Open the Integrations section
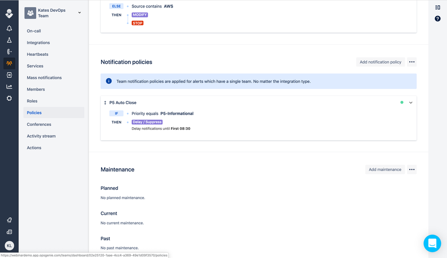 tap(37, 42)
